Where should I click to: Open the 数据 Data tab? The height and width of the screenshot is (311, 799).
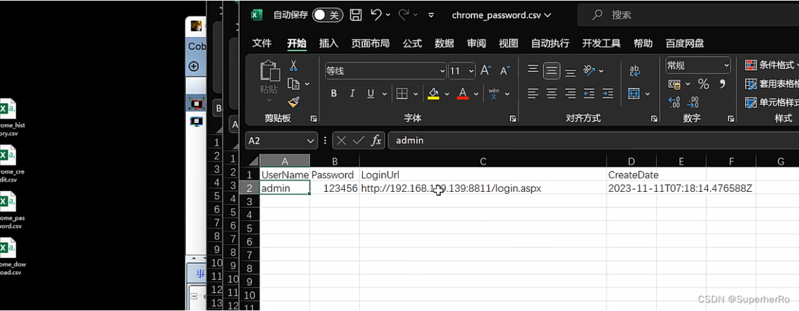click(x=444, y=43)
